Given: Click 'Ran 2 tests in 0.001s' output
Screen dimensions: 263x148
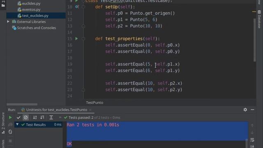Looking at the screenshot, I should 93,125.
